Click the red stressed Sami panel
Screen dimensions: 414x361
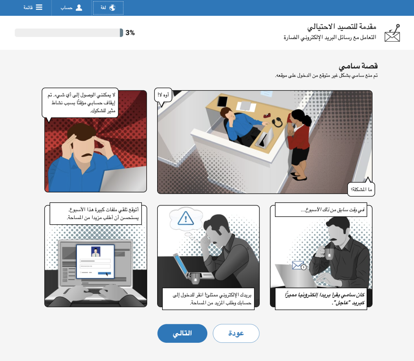coord(95,141)
